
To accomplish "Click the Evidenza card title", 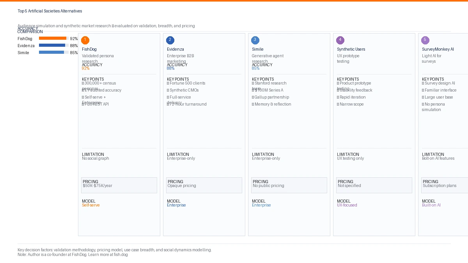I will click(175, 49).
